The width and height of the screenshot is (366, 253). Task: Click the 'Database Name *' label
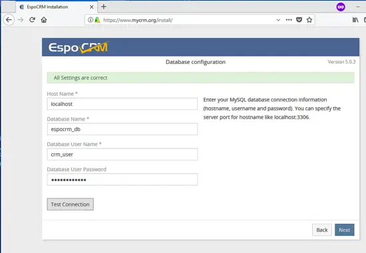(68, 119)
